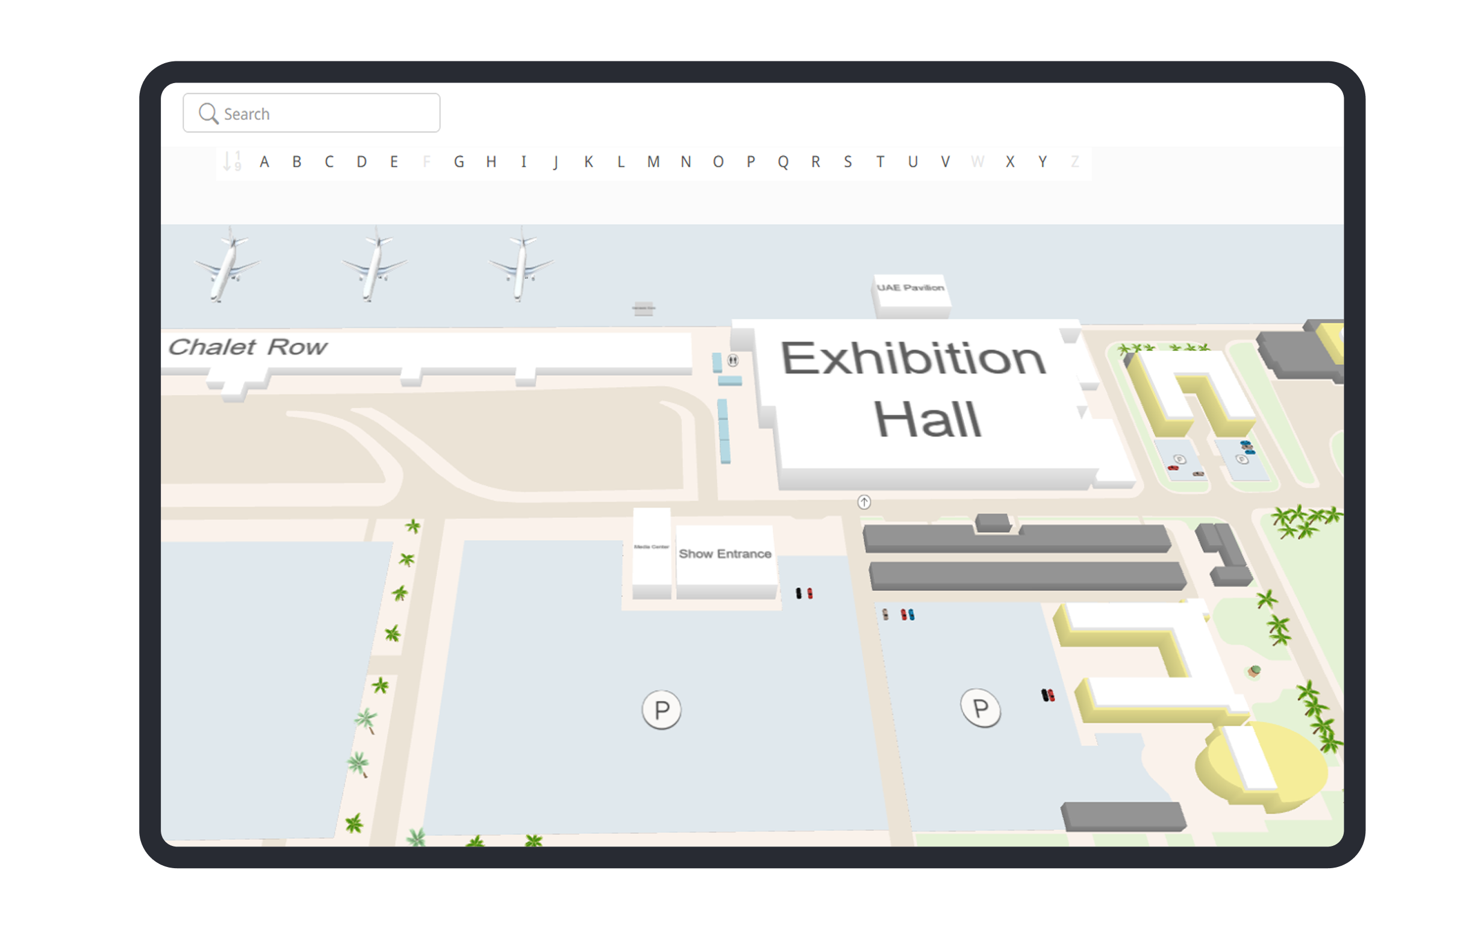The image size is (1484, 929).
Task: Jump to letter S in index
Action: click(848, 162)
